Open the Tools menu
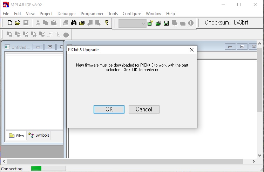264x172 pixels. click(113, 13)
